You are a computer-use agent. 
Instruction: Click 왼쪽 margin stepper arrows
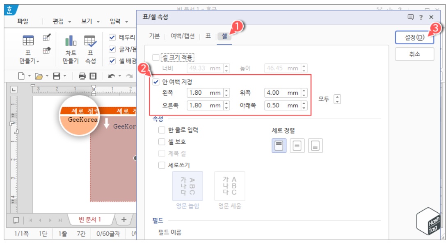[x=226, y=93]
